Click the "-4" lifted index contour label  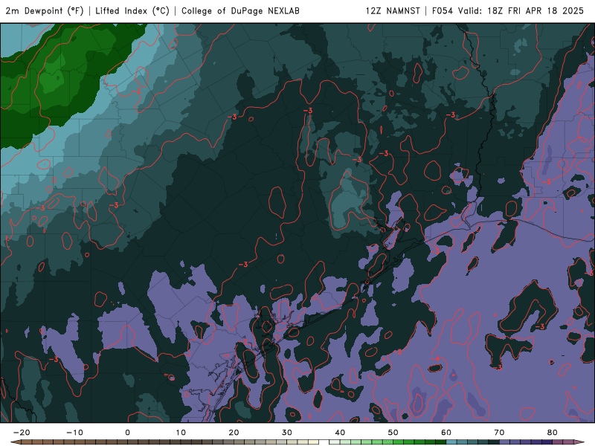pos(436,359)
